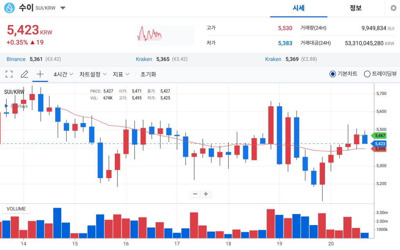
Task: Click the 24H turnover 53,310,045,280 KRW
Action: (x=370, y=43)
